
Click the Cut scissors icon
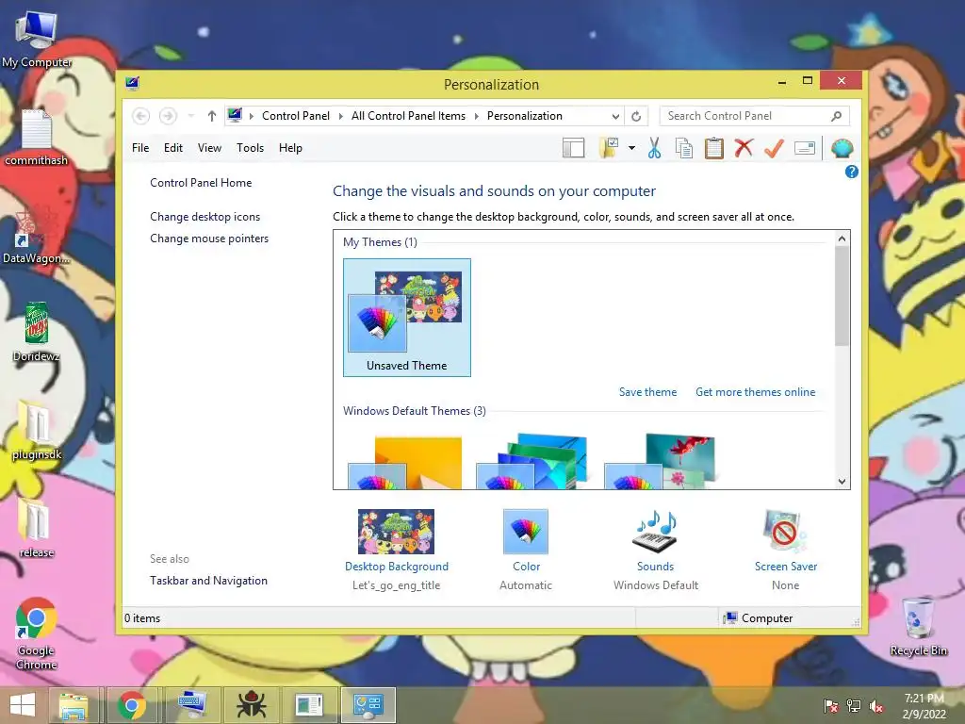click(654, 148)
